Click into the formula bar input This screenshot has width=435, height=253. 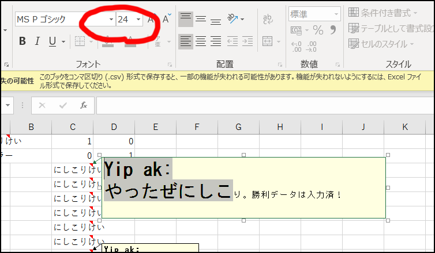pyautogui.click(x=265, y=105)
